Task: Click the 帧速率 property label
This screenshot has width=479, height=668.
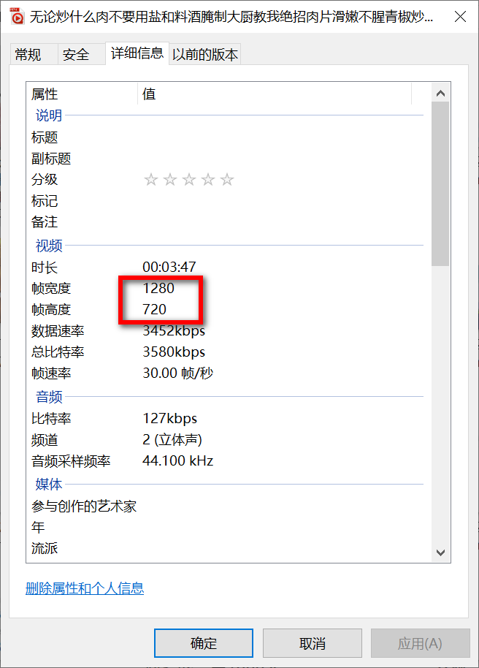Action: click(51, 373)
